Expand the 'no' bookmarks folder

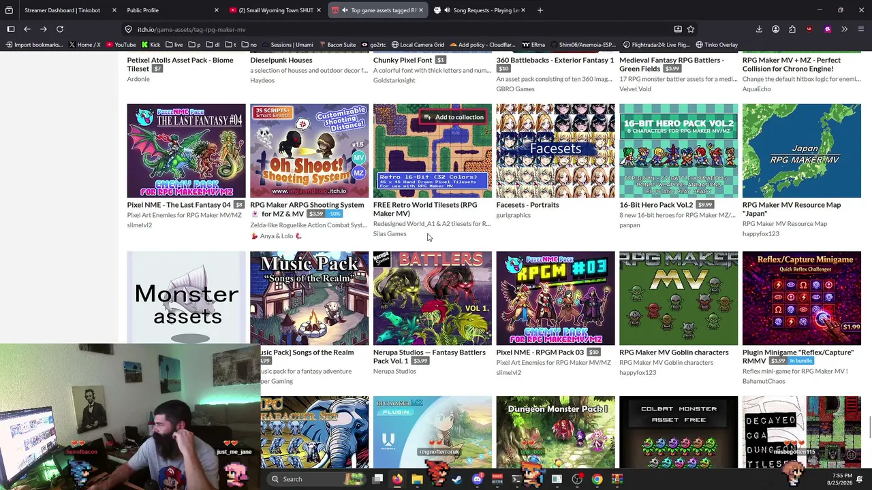point(249,45)
